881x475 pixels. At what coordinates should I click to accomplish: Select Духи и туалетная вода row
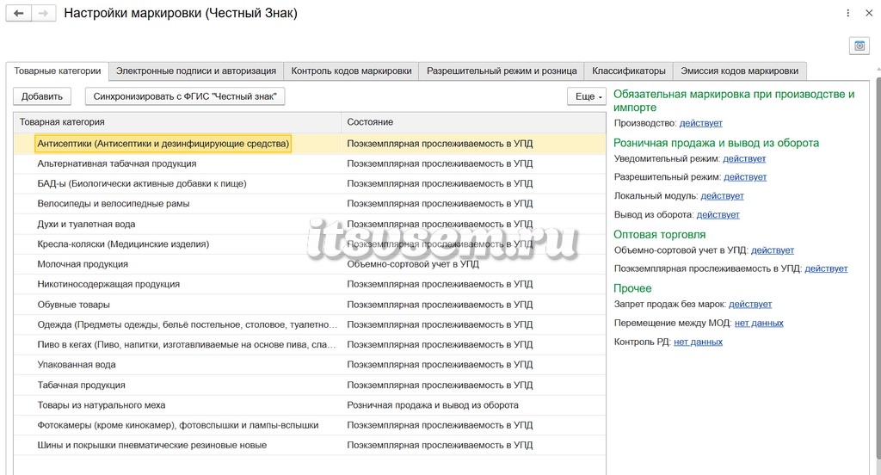tap(310, 225)
